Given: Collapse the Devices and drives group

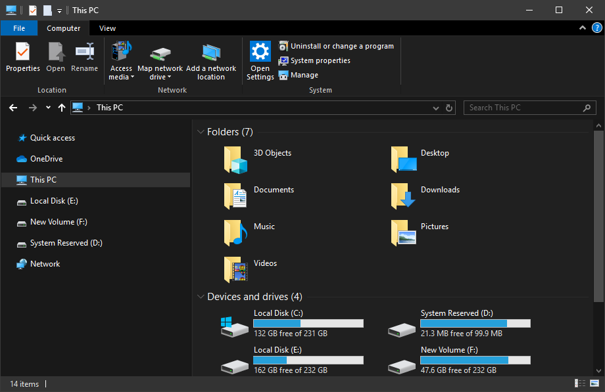Looking at the screenshot, I should click(201, 297).
